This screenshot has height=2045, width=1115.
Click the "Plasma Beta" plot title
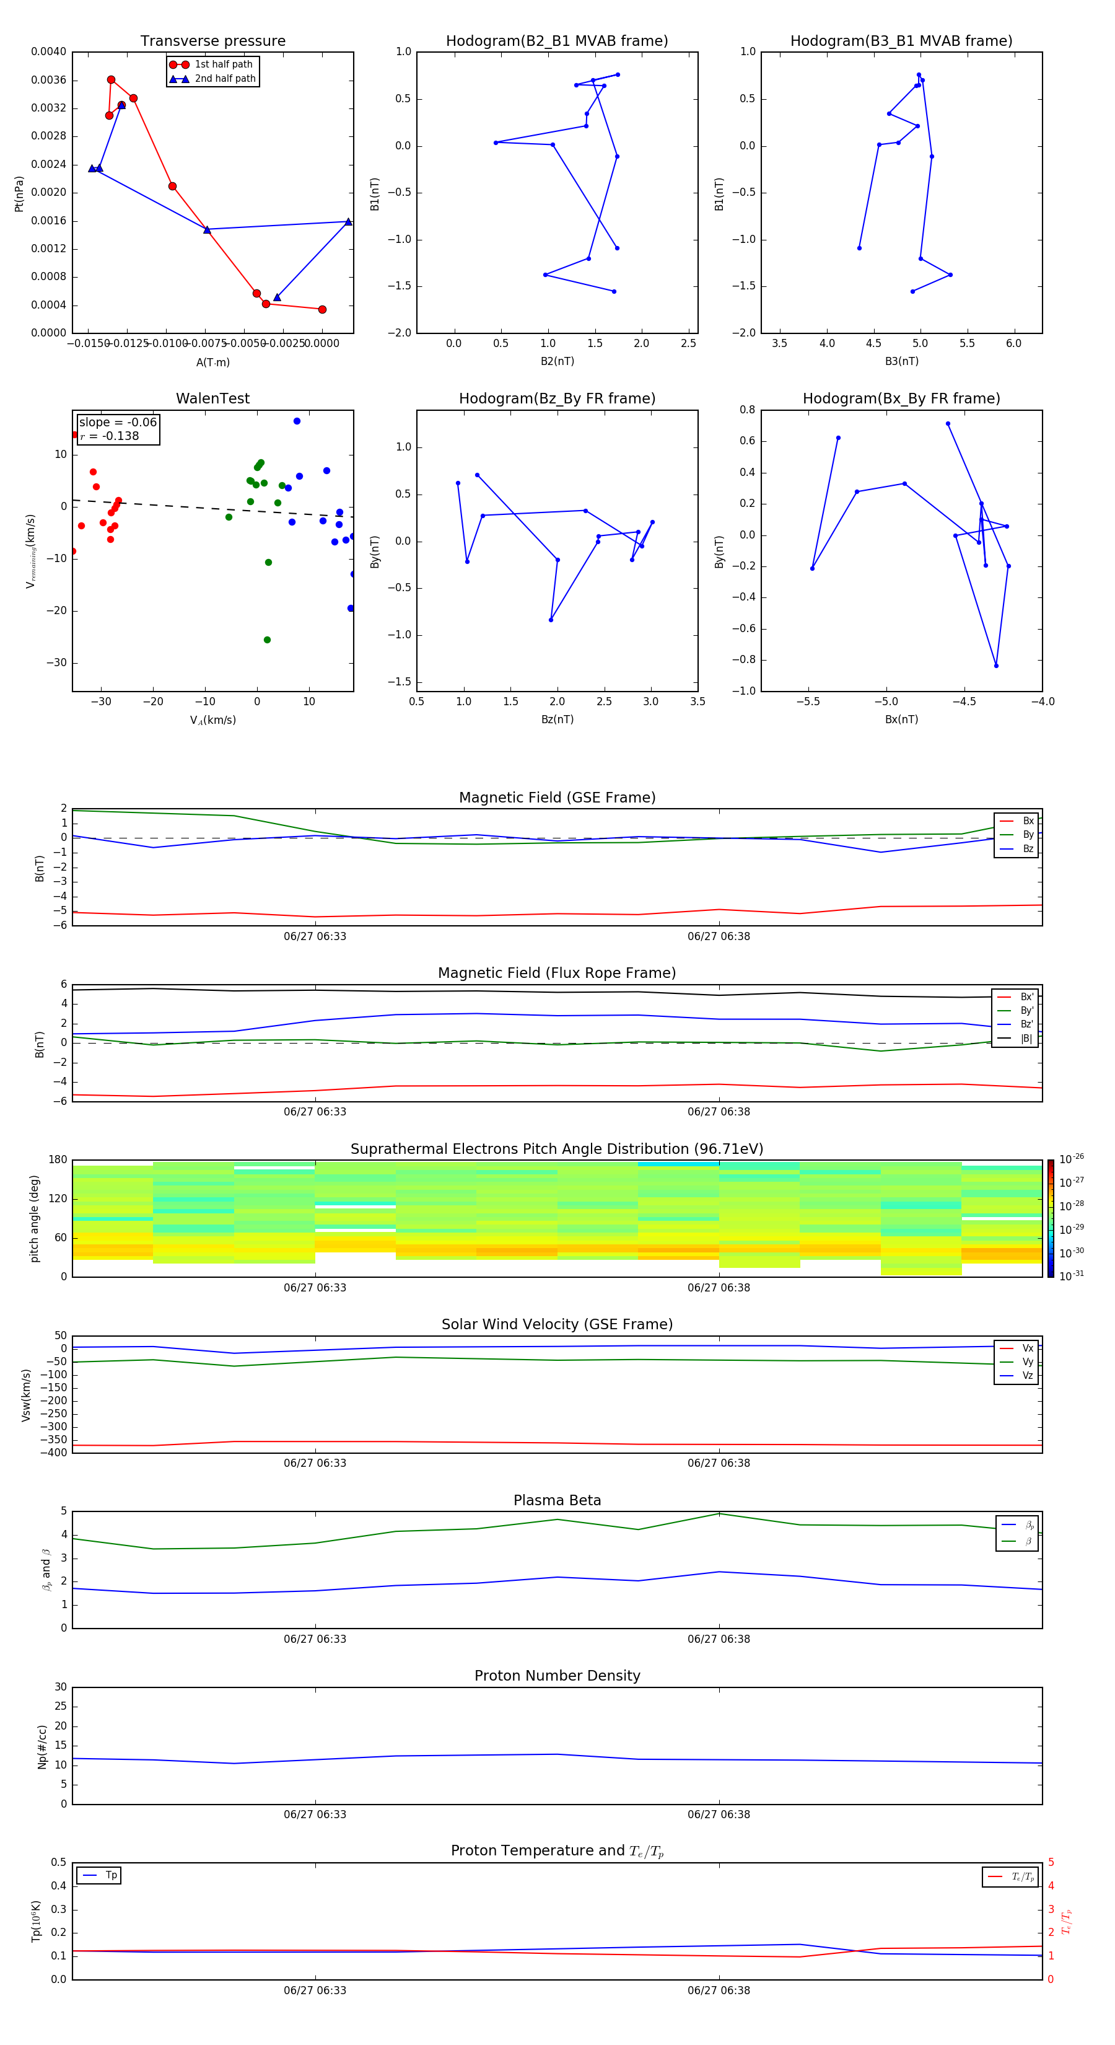(x=557, y=1501)
